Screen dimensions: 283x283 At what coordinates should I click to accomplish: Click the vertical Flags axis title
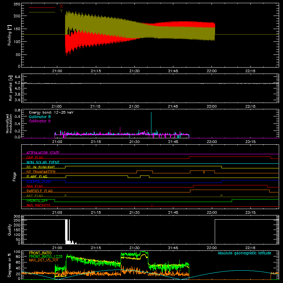[x=14, y=177]
